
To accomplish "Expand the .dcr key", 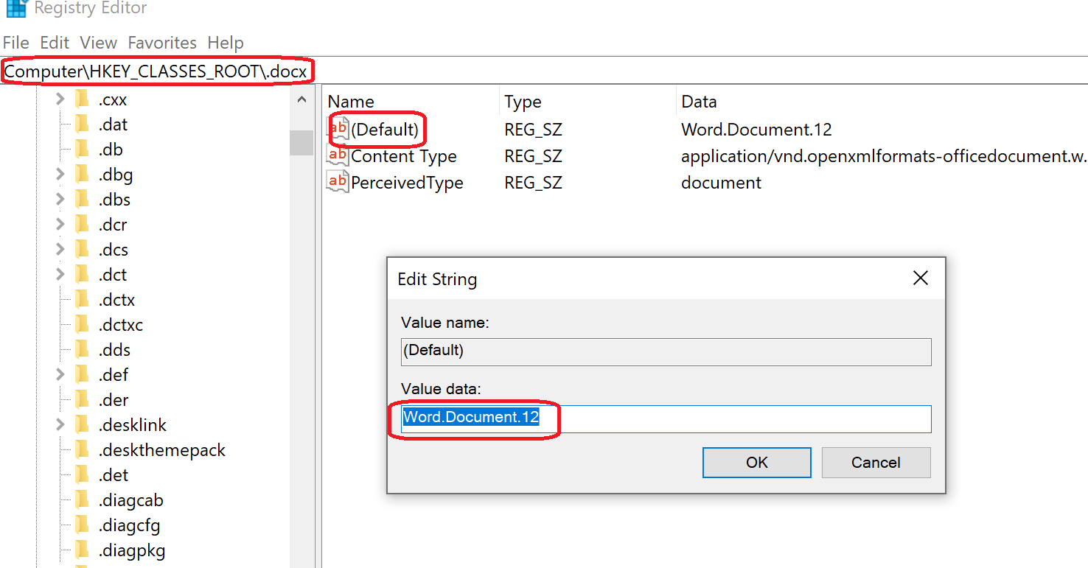I will tap(60, 225).
